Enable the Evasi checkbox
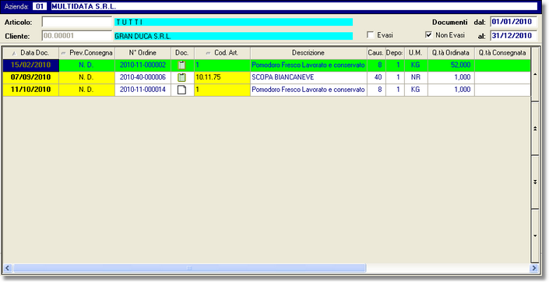This screenshot has width=549, height=283. (x=371, y=35)
